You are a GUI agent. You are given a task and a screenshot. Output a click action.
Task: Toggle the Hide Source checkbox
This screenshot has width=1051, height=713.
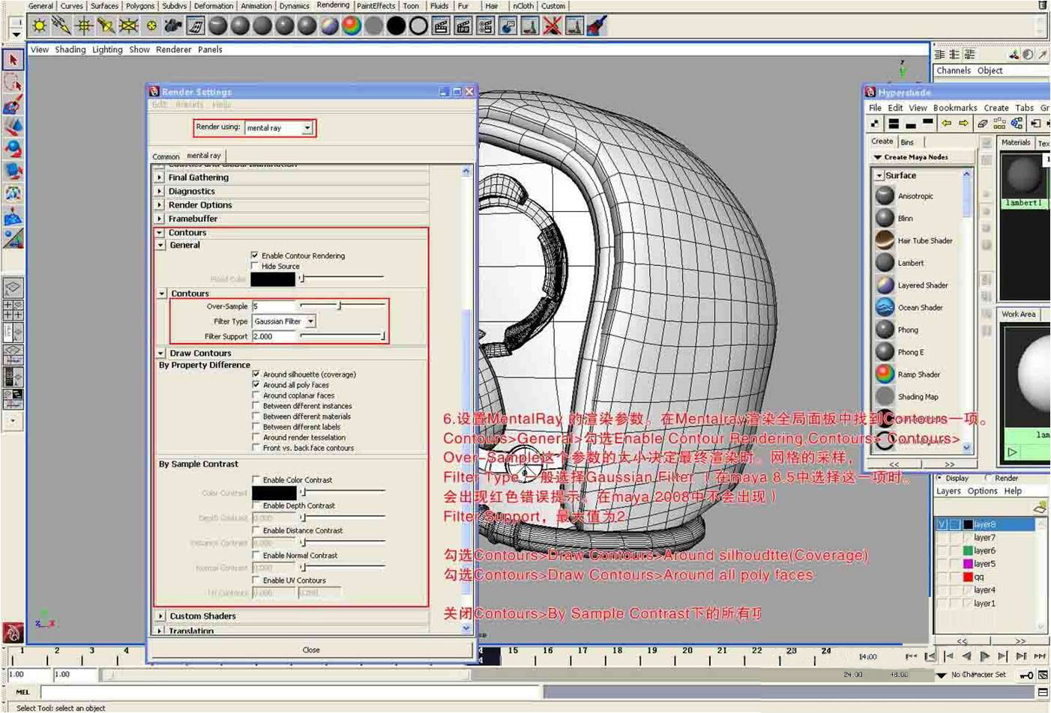[x=255, y=266]
